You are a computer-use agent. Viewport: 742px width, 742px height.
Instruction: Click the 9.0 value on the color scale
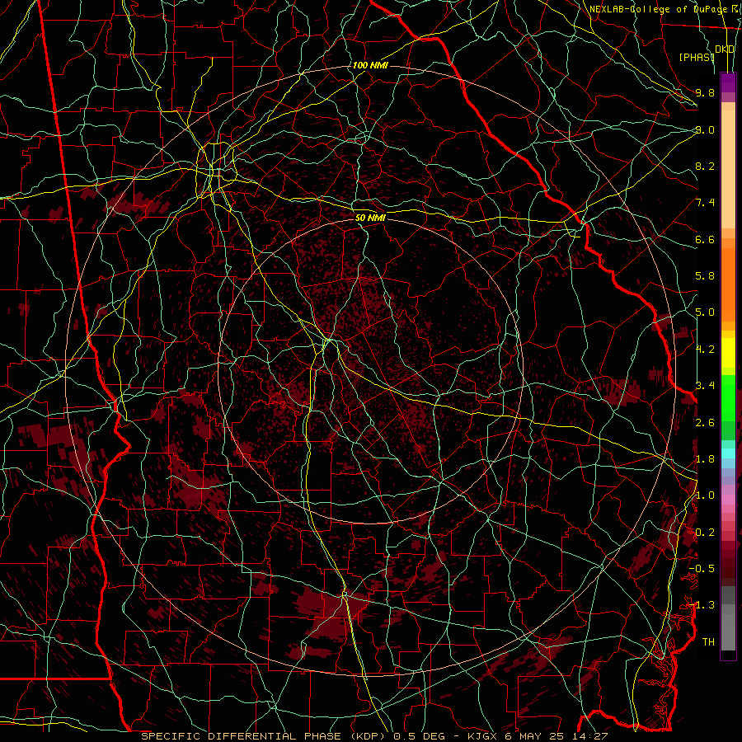click(x=705, y=129)
